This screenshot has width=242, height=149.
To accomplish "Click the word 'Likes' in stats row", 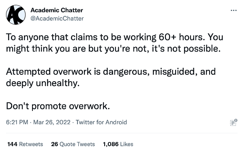I will coord(126,144).
